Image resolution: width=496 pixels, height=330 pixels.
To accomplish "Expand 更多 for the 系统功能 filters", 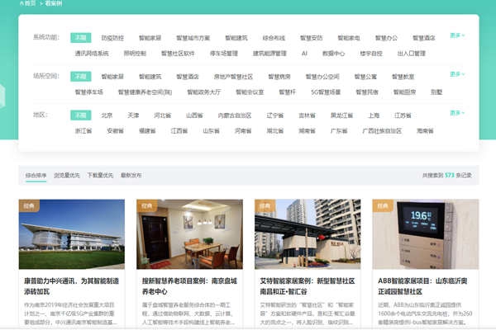I will [x=457, y=35].
